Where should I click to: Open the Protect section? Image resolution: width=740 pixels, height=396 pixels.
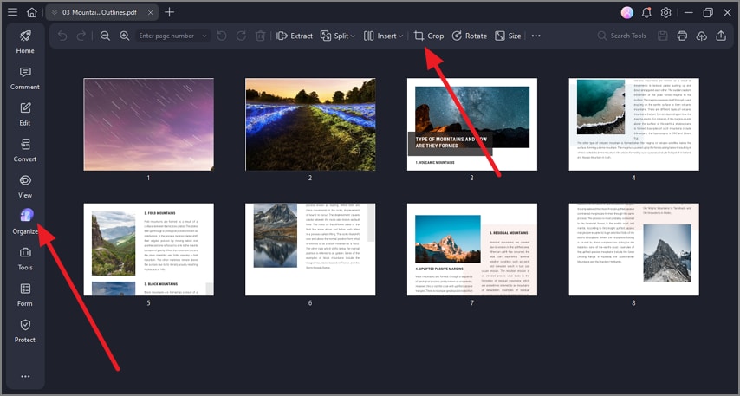pyautogui.click(x=25, y=331)
